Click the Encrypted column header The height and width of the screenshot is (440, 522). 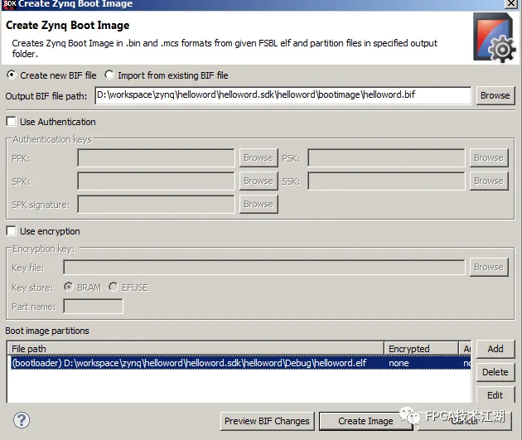[421, 349]
